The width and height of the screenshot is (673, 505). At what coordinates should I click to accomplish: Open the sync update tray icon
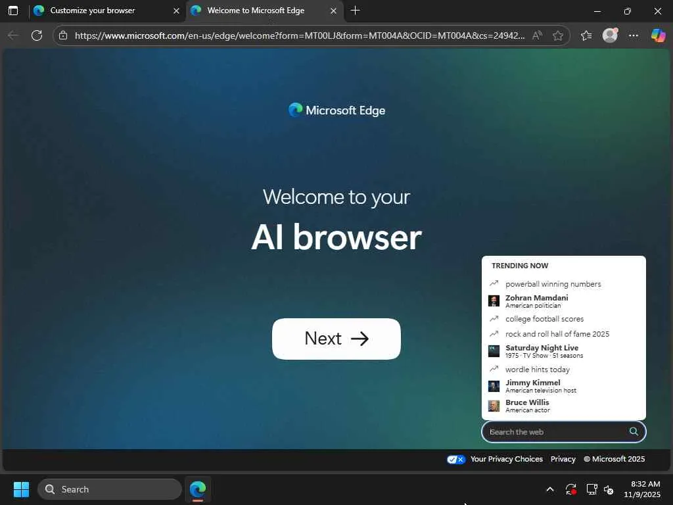click(571, 489)
